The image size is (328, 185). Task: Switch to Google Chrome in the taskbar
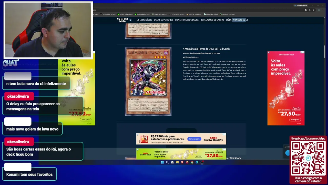click(192, 162)
